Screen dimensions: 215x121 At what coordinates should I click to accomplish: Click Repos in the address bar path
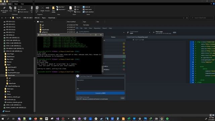point(44,18)
